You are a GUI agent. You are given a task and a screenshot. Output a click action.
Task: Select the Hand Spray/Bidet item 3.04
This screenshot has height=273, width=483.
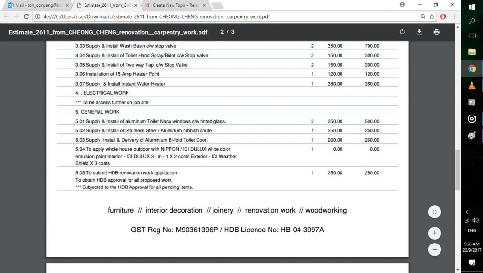pyautogui.click(x=142, y=55)
